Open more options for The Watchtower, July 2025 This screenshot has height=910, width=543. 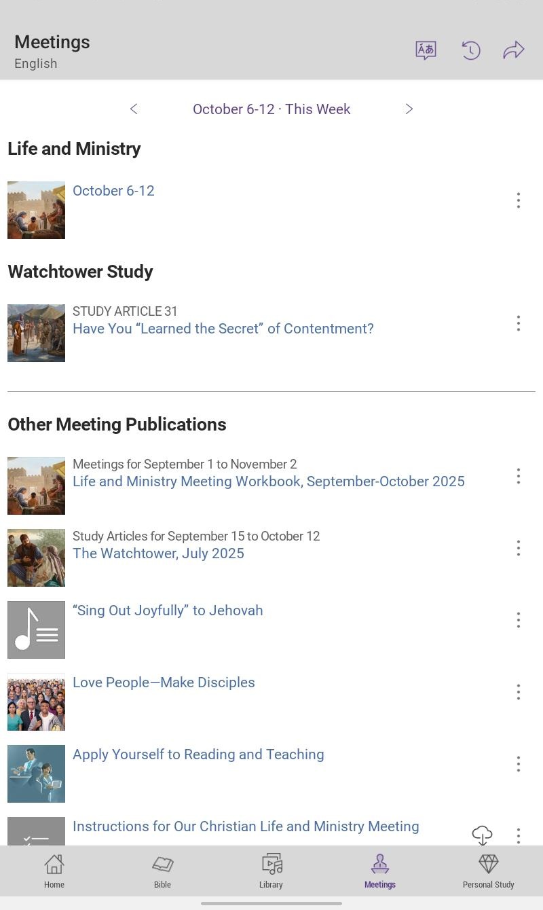(519, 548)
